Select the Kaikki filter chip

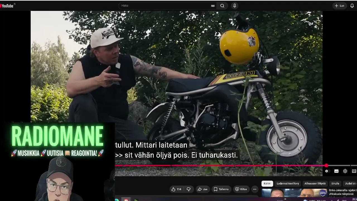pos(267,183)
